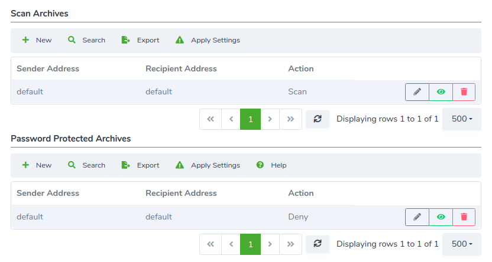Viewport: 492px width, 262px height.
Task: Refresh the Scan Archives table
Action: tap(318, 119)
